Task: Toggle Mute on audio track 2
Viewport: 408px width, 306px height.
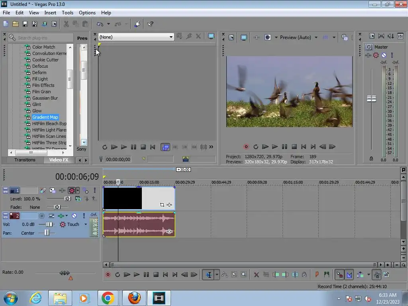Action: click(x=74, y=216)
